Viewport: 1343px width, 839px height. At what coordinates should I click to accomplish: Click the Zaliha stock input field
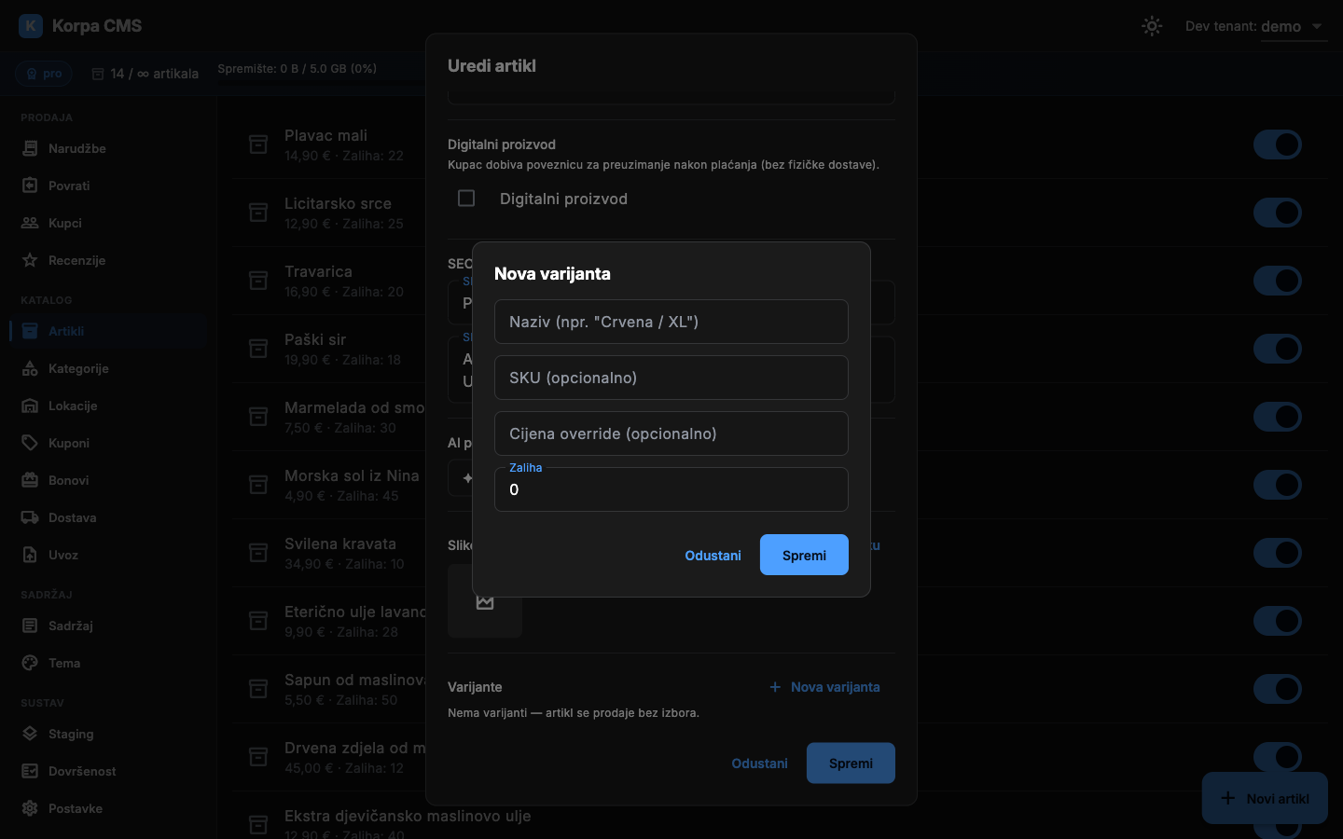tap(671, 489)
